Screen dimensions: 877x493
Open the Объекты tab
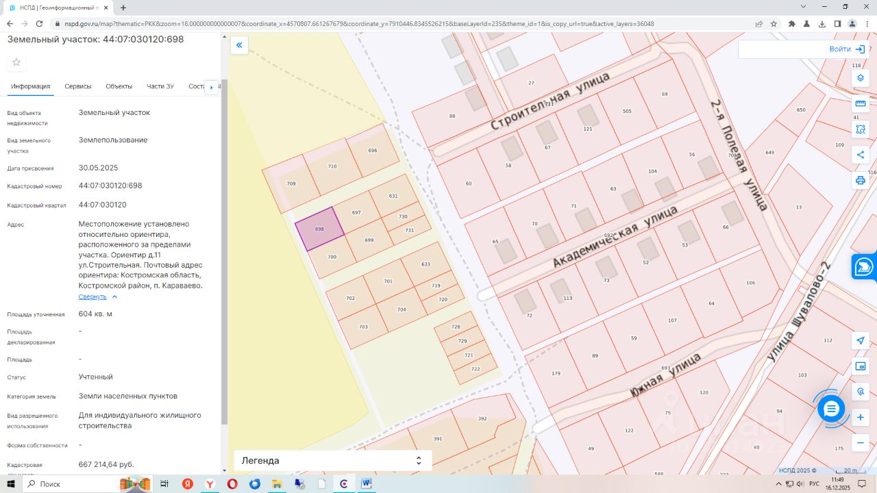point(119,86)
